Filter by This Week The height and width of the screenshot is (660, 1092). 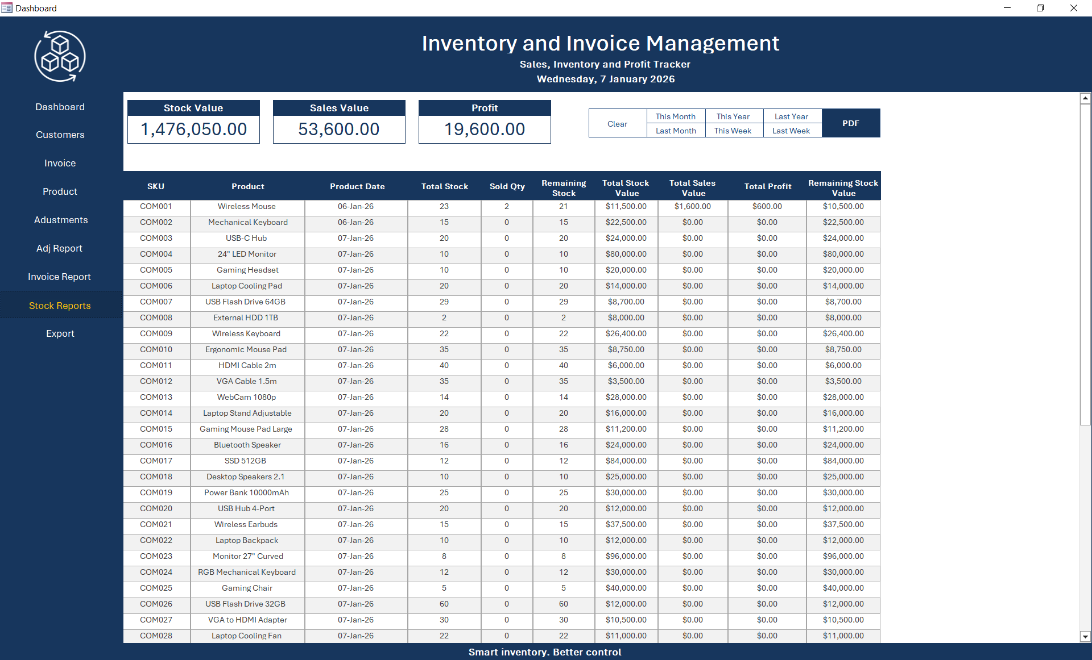click(x=734, y=131)
